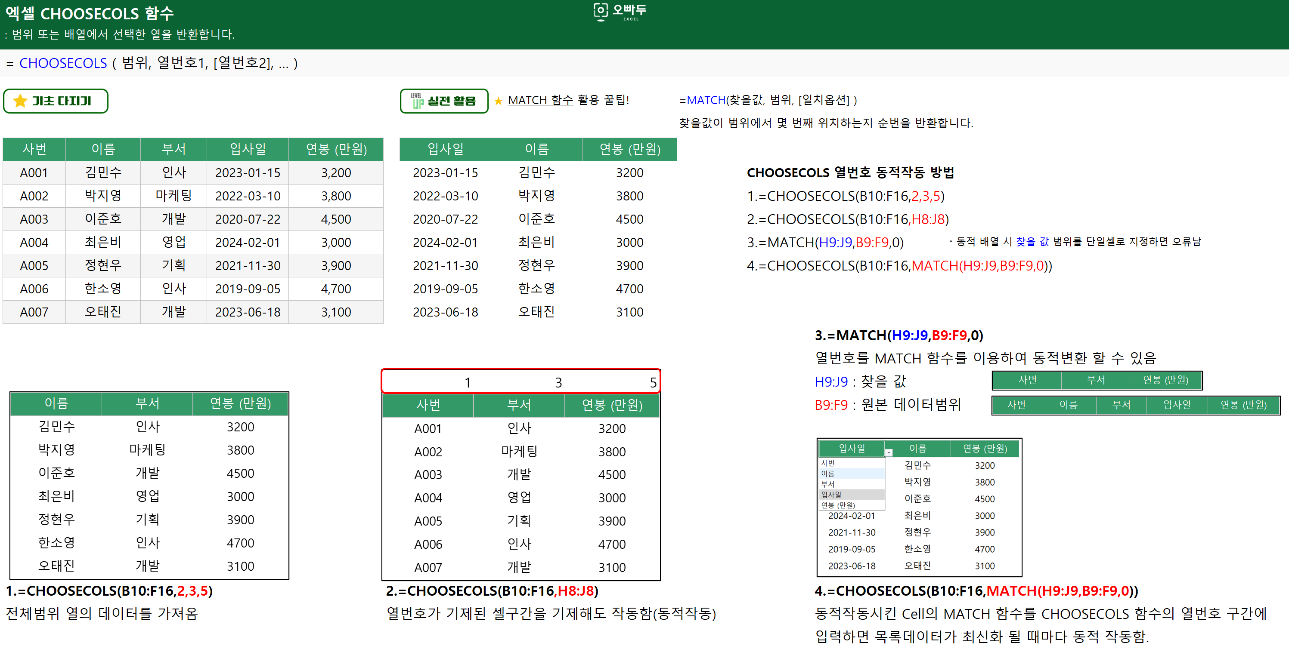This screenshot has width=1289, height=652.
Task: Click subtitle 범위 또는 배열에서 선택한 열을 반환합니다
Action: point(119,34)
